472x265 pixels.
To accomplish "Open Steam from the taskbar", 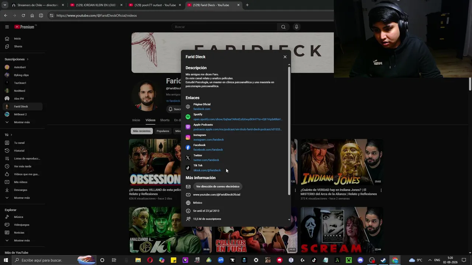I will (x=383, y=260).
